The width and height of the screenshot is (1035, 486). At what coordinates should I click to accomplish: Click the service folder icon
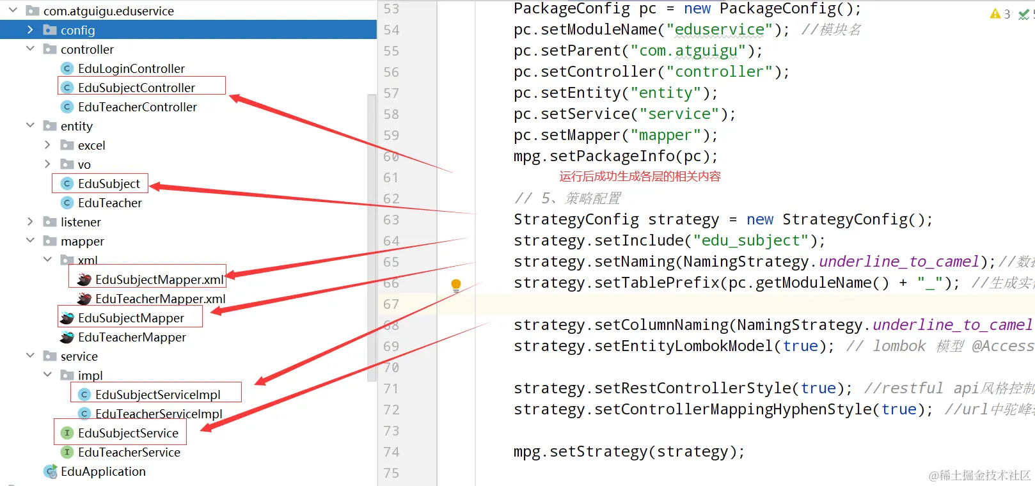tap(50, 356)
